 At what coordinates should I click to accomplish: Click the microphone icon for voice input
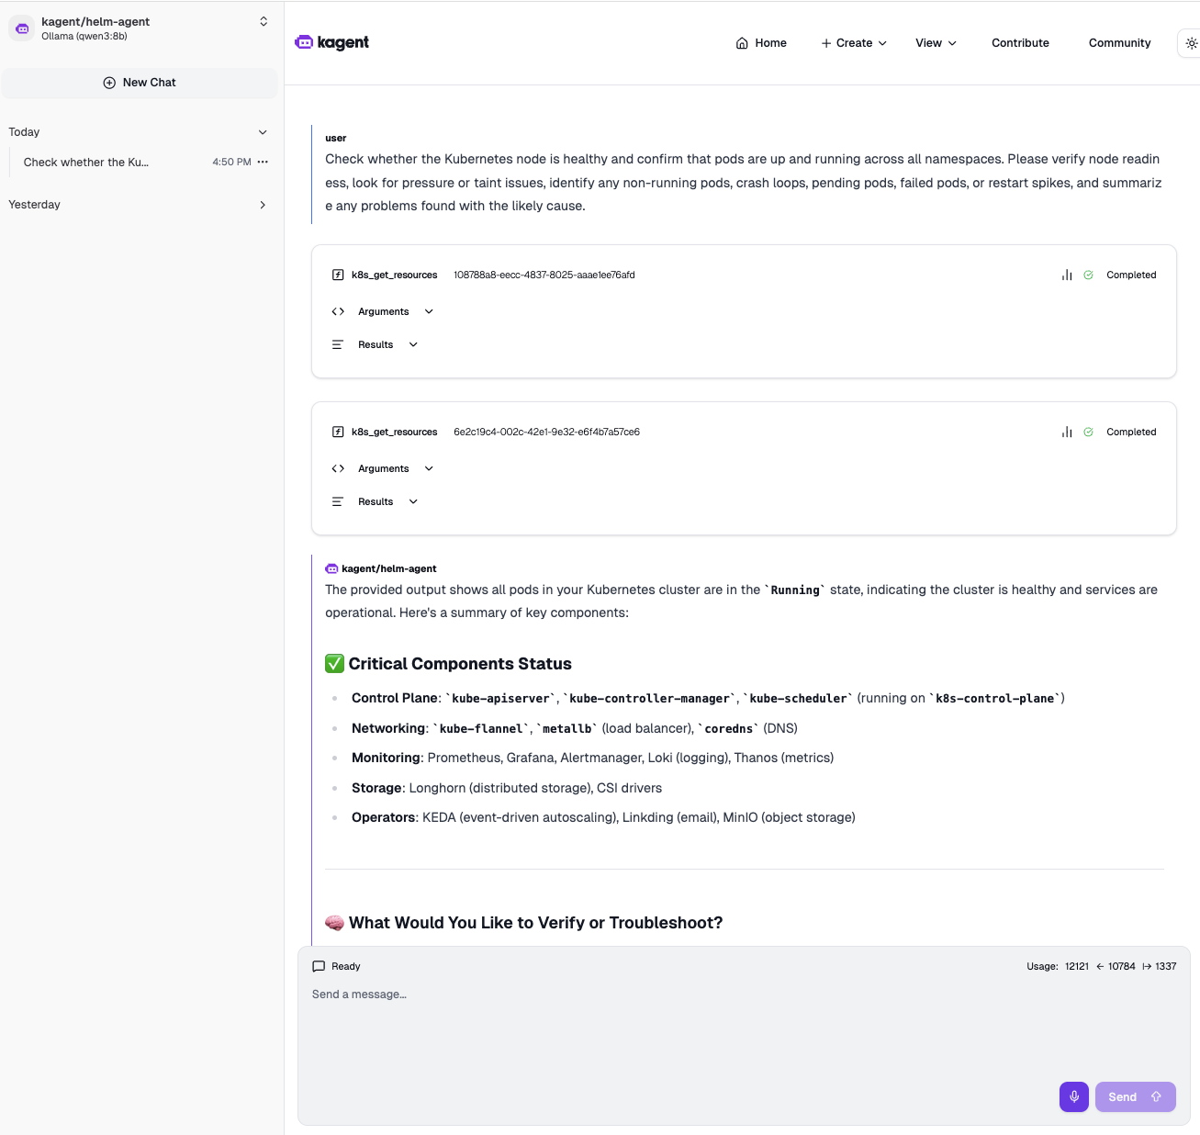click(1073, 1096)
